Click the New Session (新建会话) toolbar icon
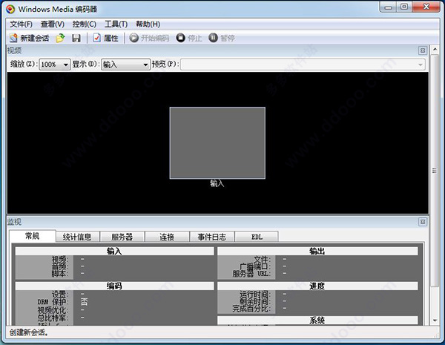 (x=13, y=38)
